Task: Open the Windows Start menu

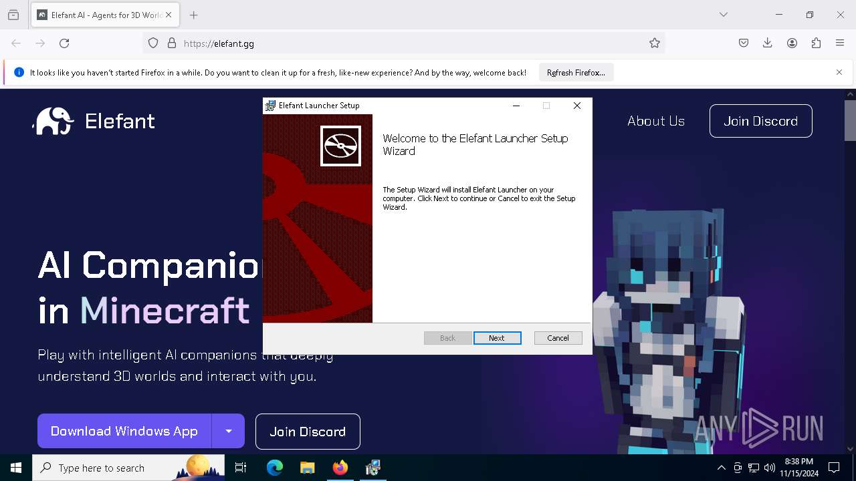Action: [16, 468]
